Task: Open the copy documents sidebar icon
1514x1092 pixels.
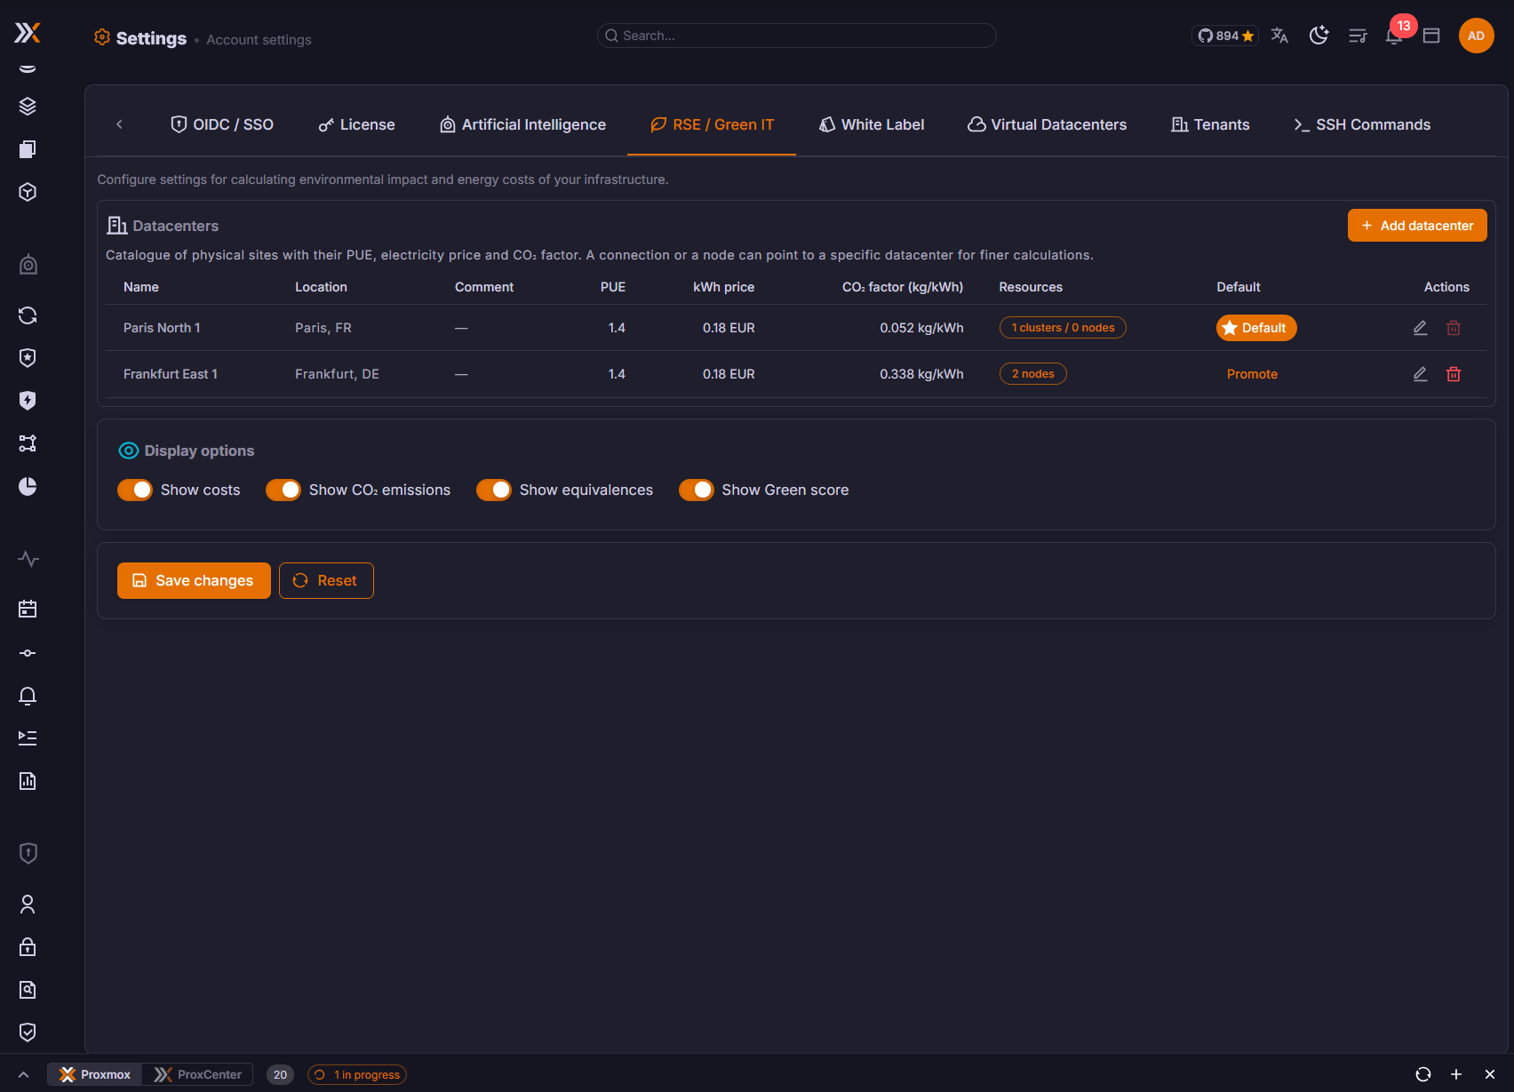Action: tap(28, 149)
